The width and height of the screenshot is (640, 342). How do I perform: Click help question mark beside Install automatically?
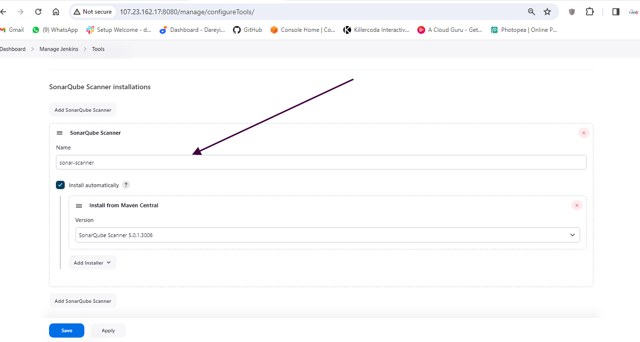tap(126, 185)
